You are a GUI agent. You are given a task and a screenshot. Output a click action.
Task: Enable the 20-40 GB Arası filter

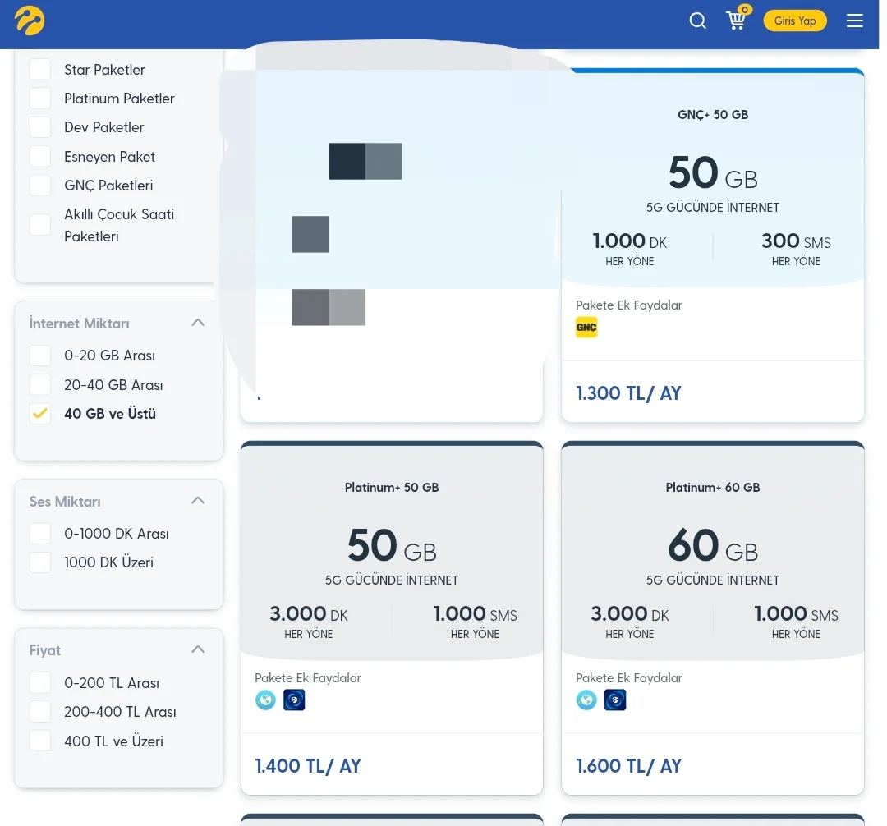tap(40, 384)
